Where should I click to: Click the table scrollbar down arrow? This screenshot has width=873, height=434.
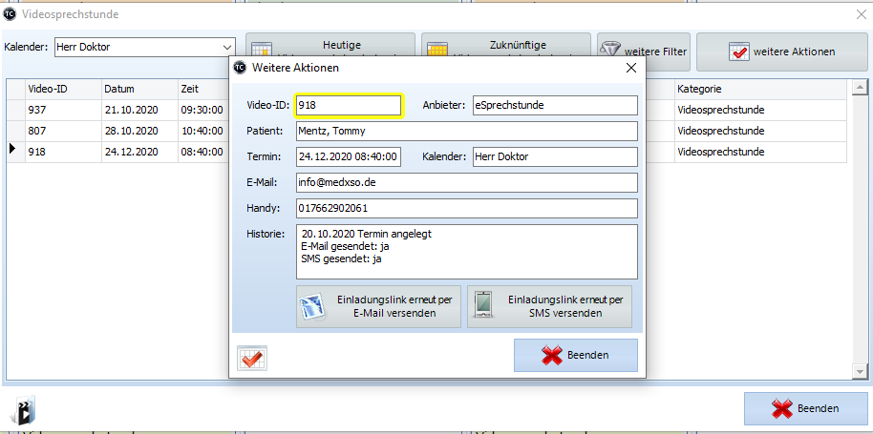pyautogui.click(x=859, y=371)
